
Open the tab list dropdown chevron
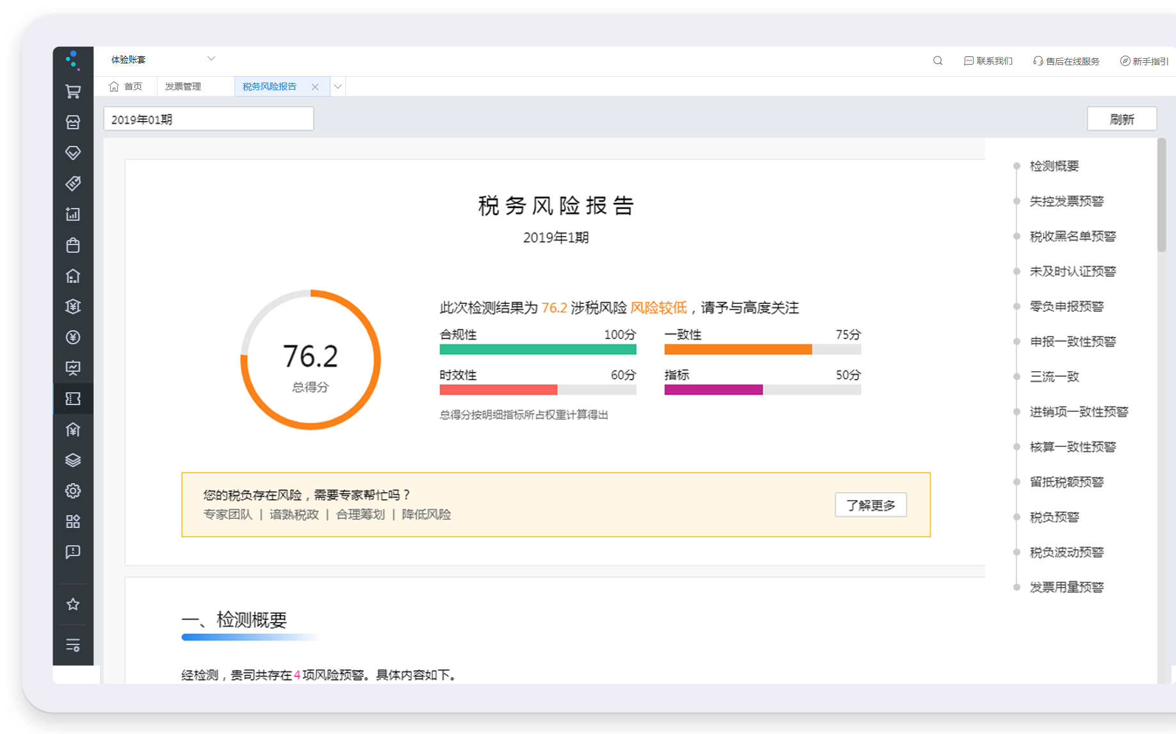[338, 86]
